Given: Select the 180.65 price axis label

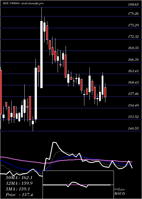Looking at the screenshot, I should (133, 5).
